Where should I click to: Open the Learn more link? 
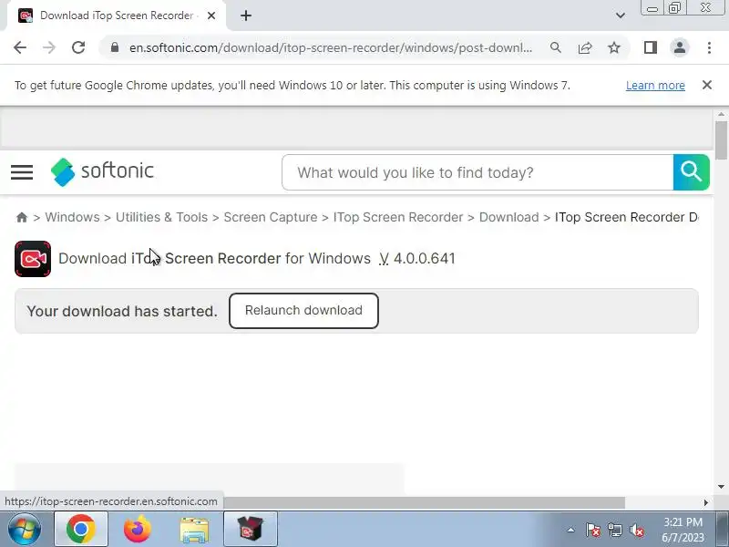click(655, 86)
